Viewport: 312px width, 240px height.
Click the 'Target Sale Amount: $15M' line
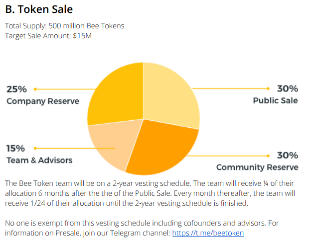[x=48, y=36]
